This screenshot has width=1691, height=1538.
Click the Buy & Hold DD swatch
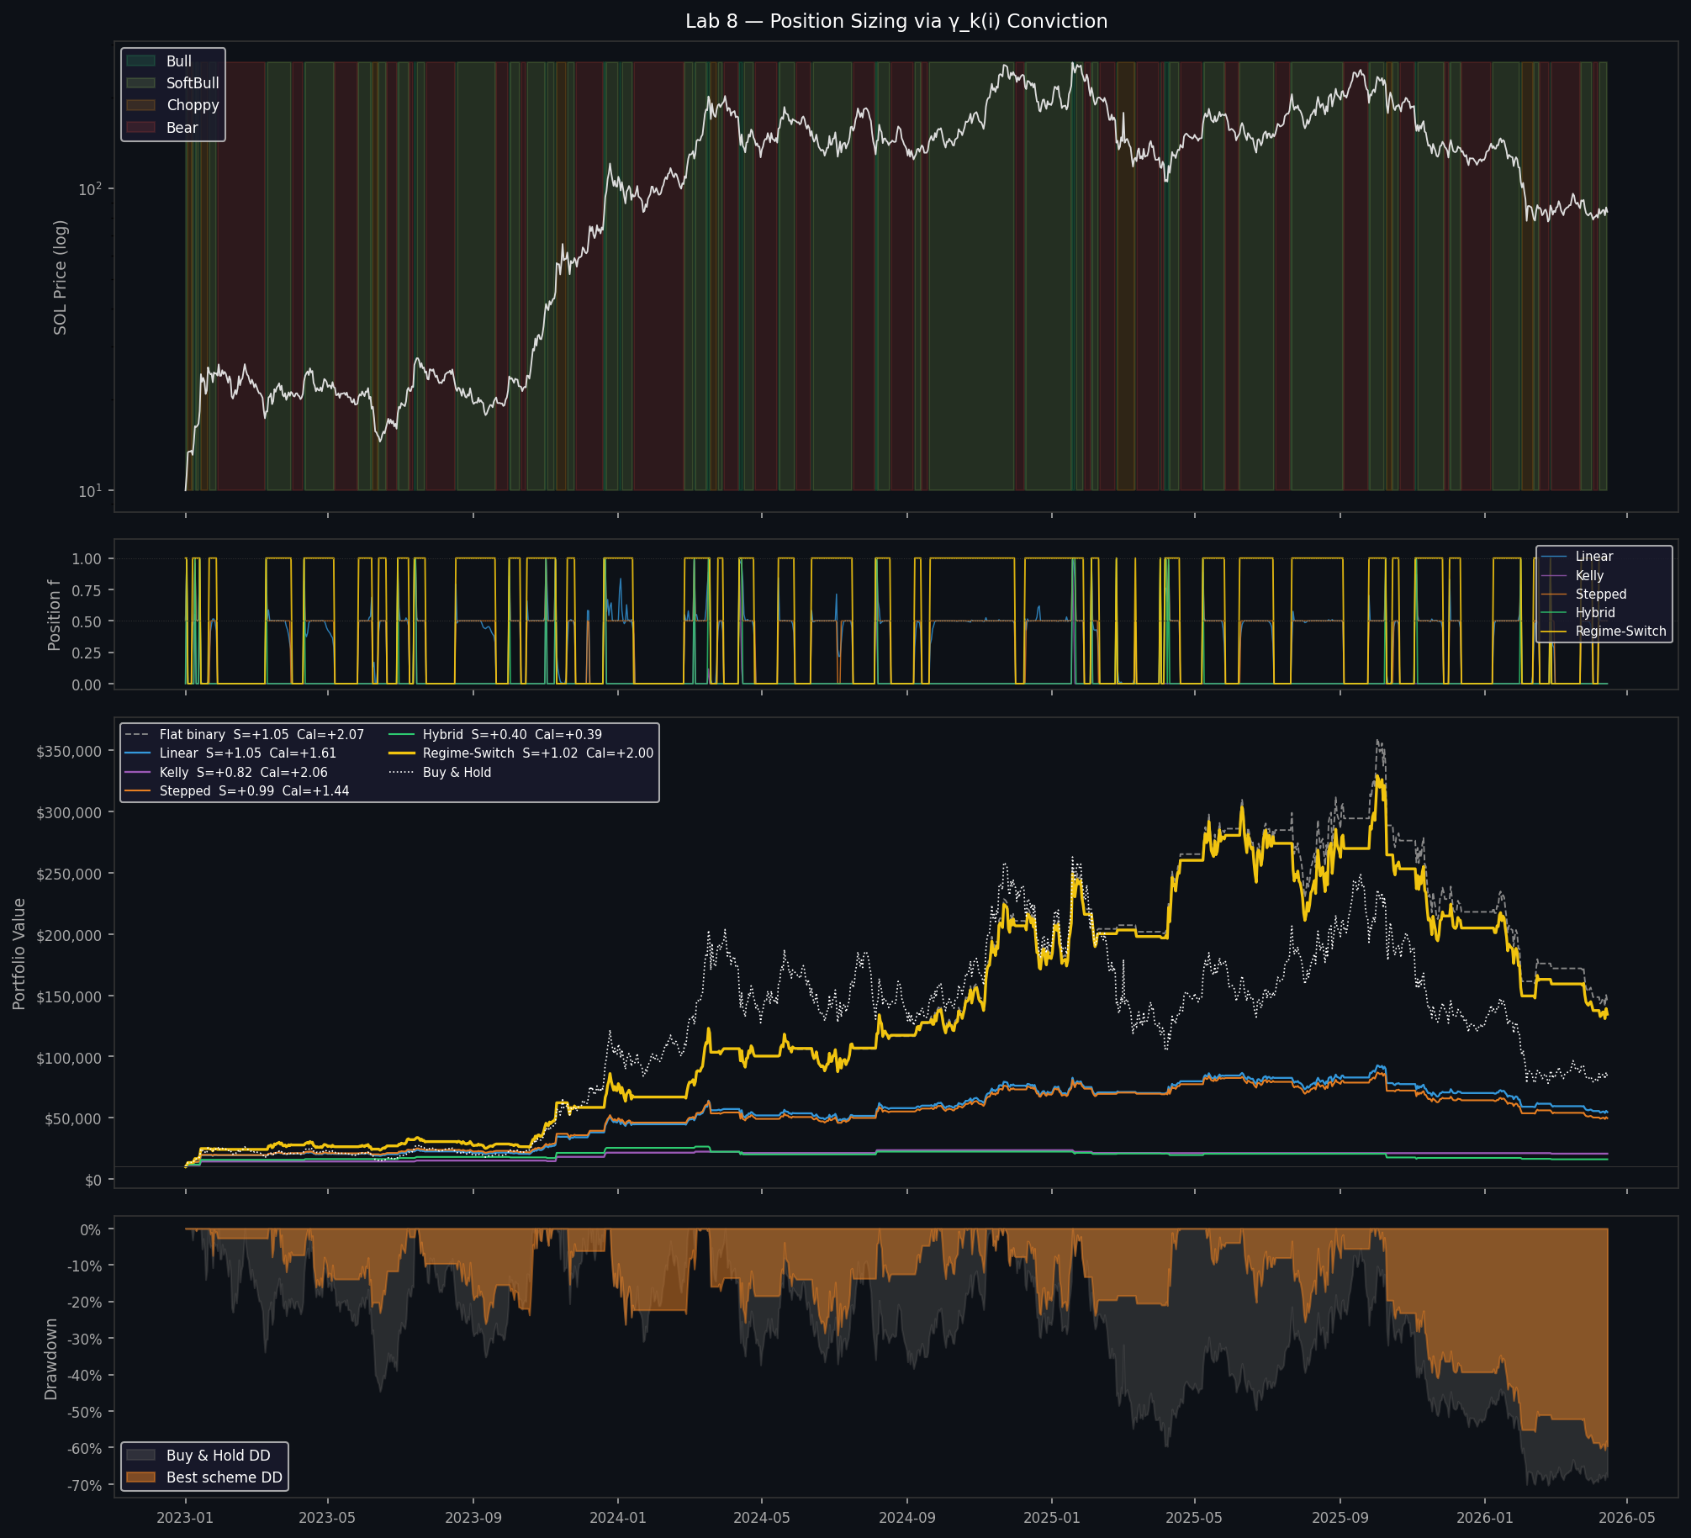tap(140, 1456)
